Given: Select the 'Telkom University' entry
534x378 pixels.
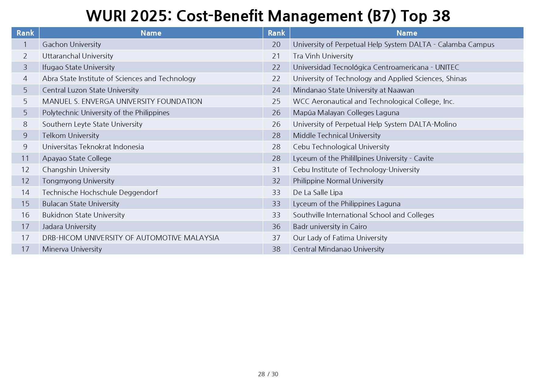Looking at the screenshot, I should (x=71, y=136).
